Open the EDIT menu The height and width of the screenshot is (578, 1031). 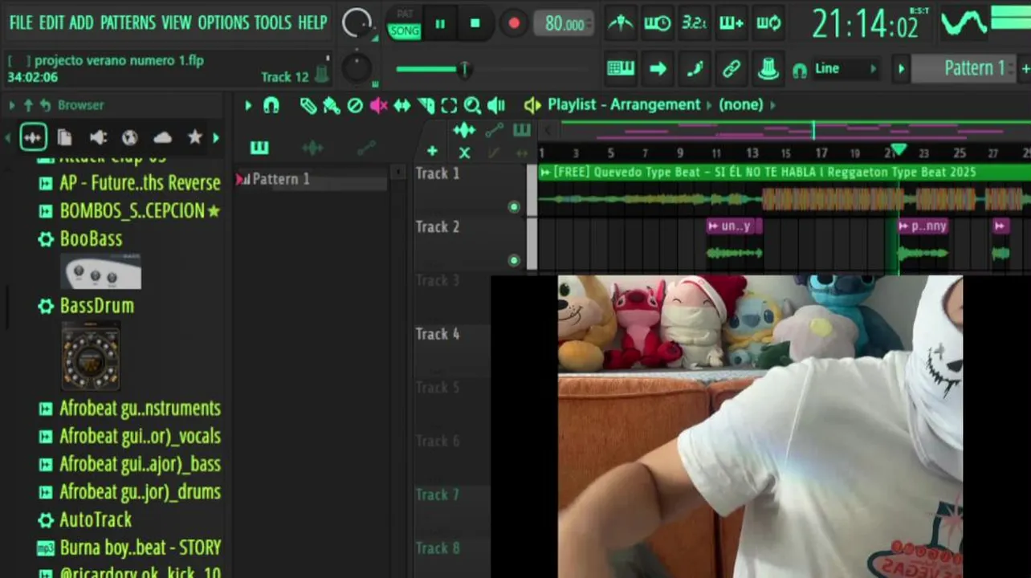pyautogui.click(x=51, y=22)
